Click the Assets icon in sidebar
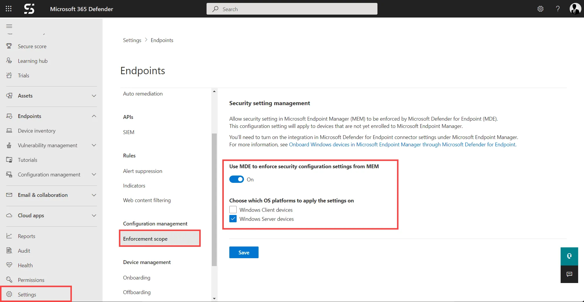This screenshot has height=302, width=584. click(9, 96)
